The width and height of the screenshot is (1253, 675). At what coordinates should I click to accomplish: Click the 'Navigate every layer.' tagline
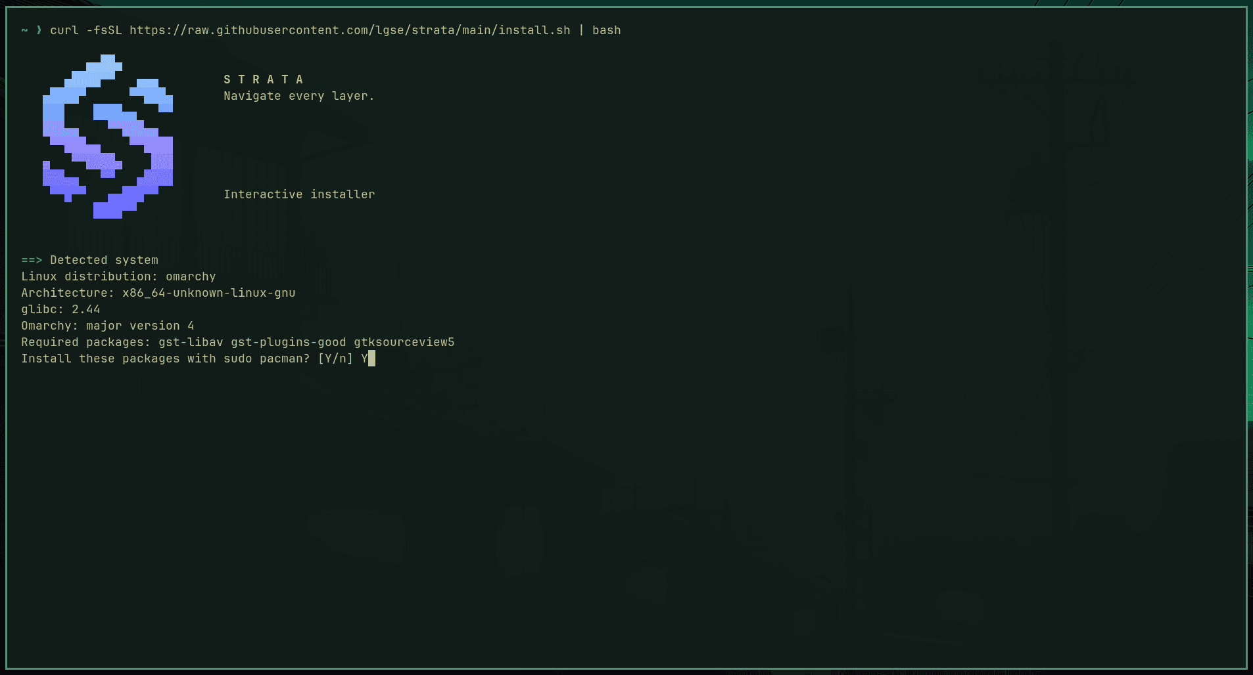click(x=298, y=96)
